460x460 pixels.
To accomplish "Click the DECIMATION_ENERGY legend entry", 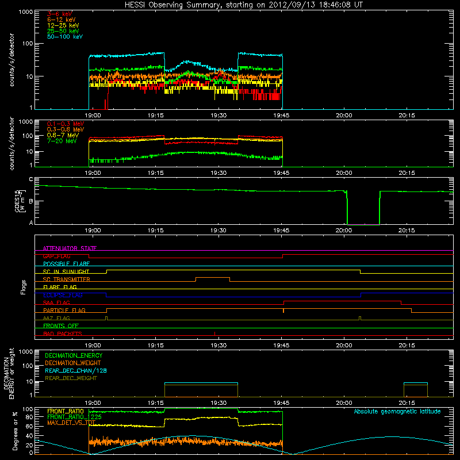I will pyautogui.click(x=74, y=355).
